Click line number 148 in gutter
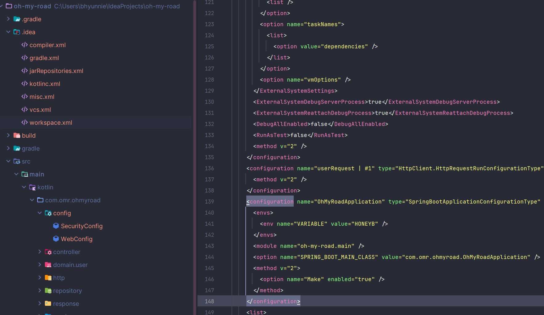The width and height of the screenshot is (544, 315). (x=209, y=301)
